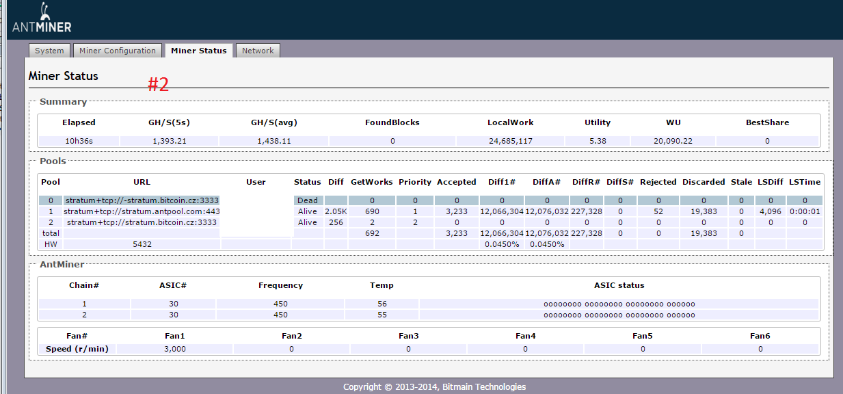This screenshot has height=394, width=843.
Task: Open the System tab
Action: tap(49, 51)
